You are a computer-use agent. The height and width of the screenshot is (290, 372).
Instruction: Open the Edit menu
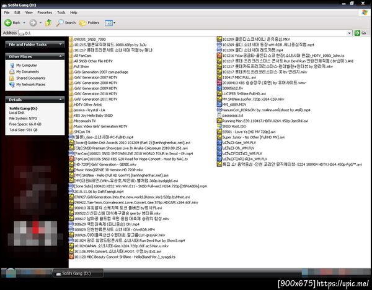point(17,12)
